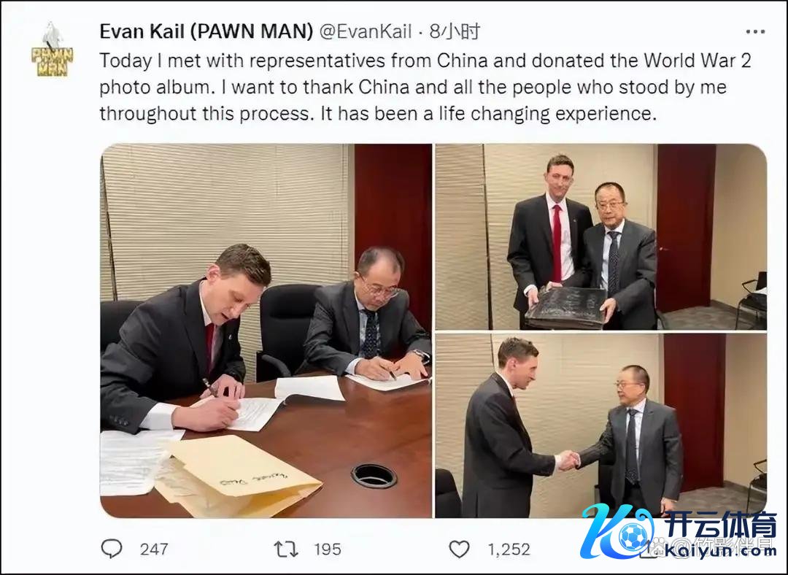Open the document signing photo

coord(266,331)
